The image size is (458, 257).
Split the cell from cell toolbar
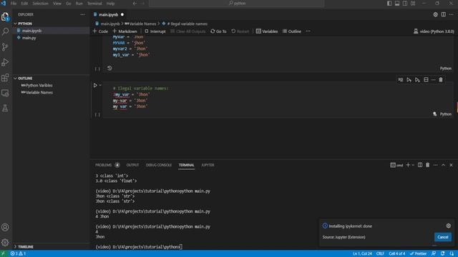(x=426, y=80)
